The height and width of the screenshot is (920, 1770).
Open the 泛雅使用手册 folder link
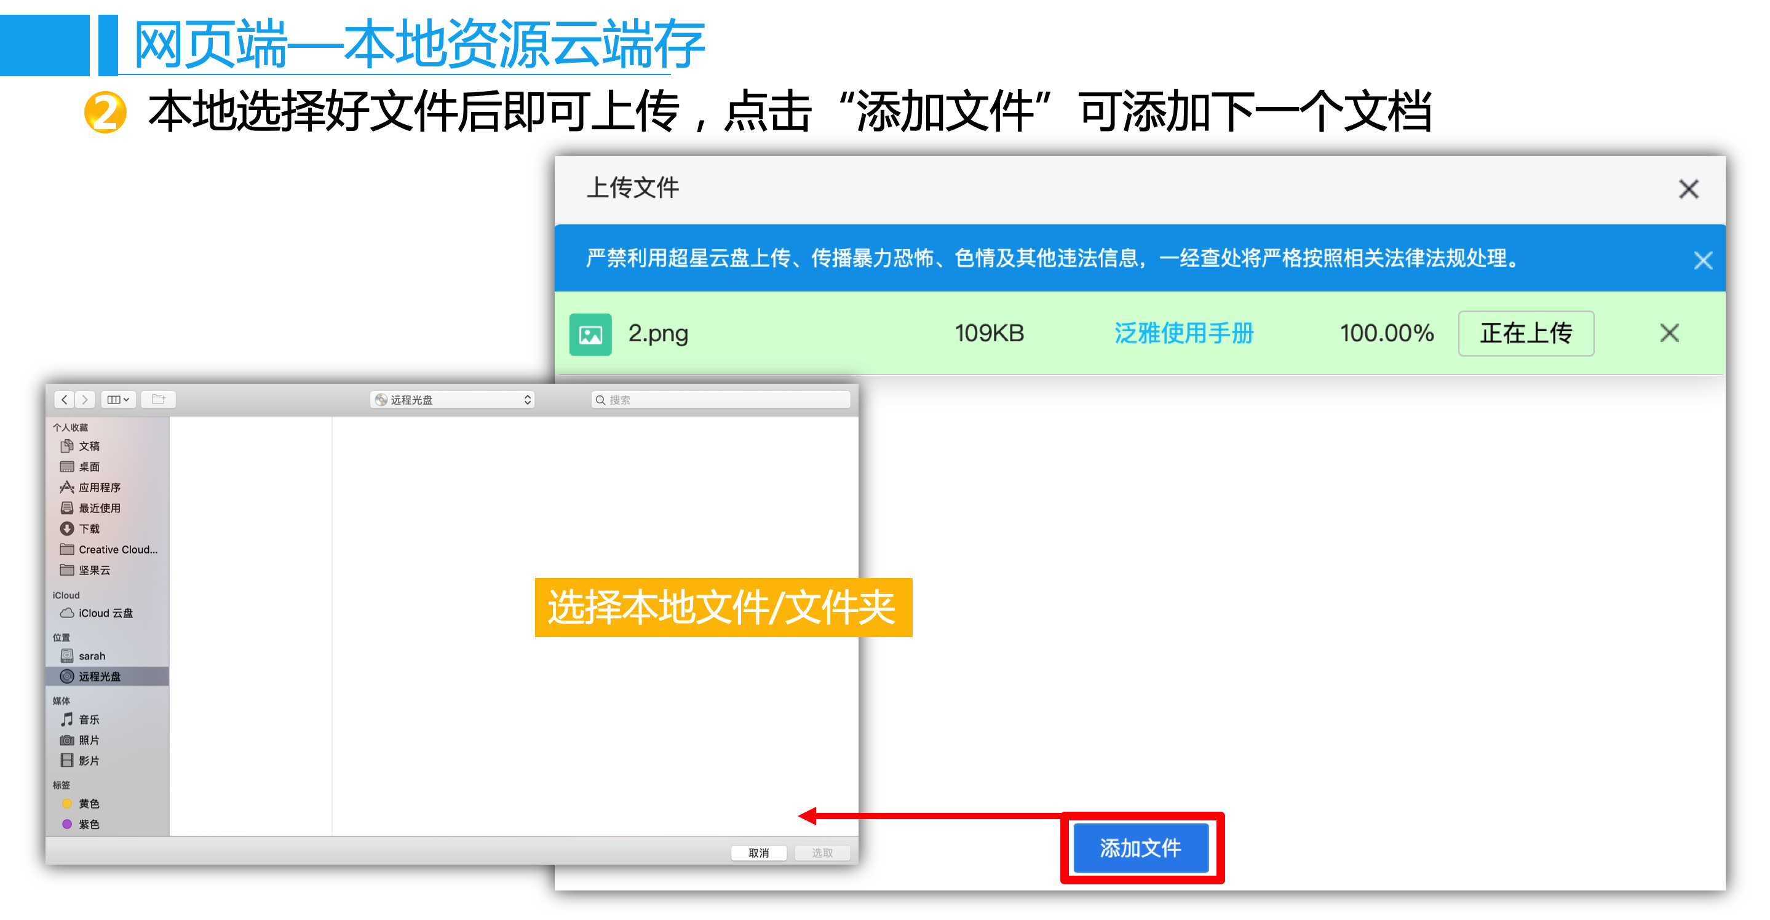[x=1183, y=333]
